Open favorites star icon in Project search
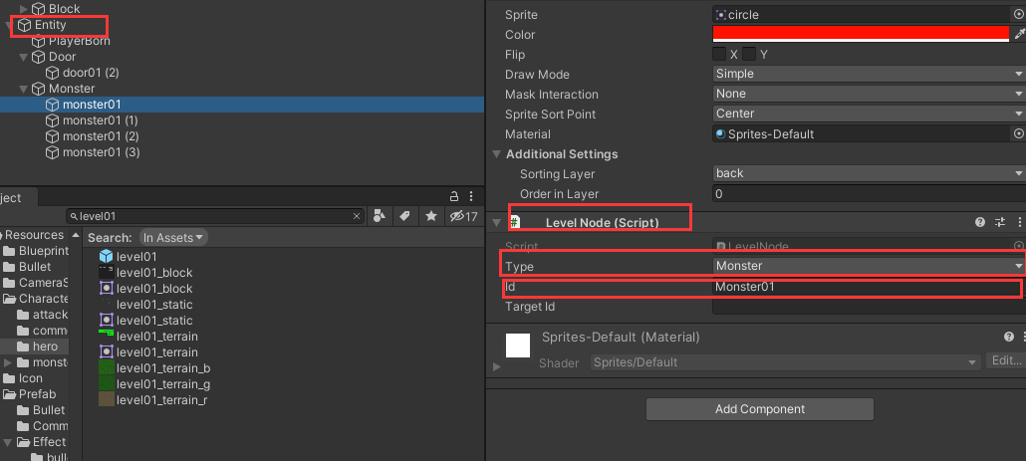 pos(431,216)
